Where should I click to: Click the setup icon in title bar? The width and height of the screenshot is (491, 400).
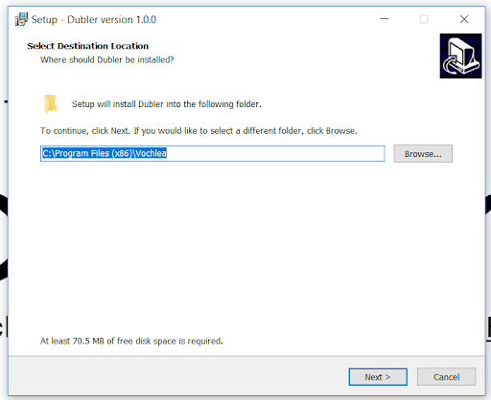click(21, 19)
